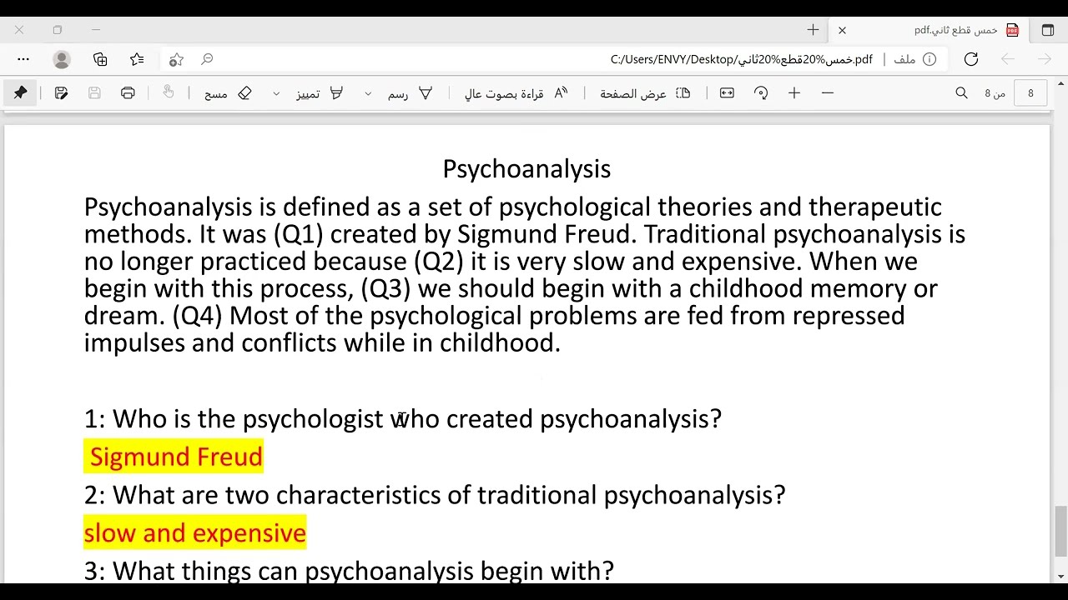Image resolution: width=1068 pixels, height=600 pixels.
Task: Click the address bar file URL
Action: [x=742, y=59]
